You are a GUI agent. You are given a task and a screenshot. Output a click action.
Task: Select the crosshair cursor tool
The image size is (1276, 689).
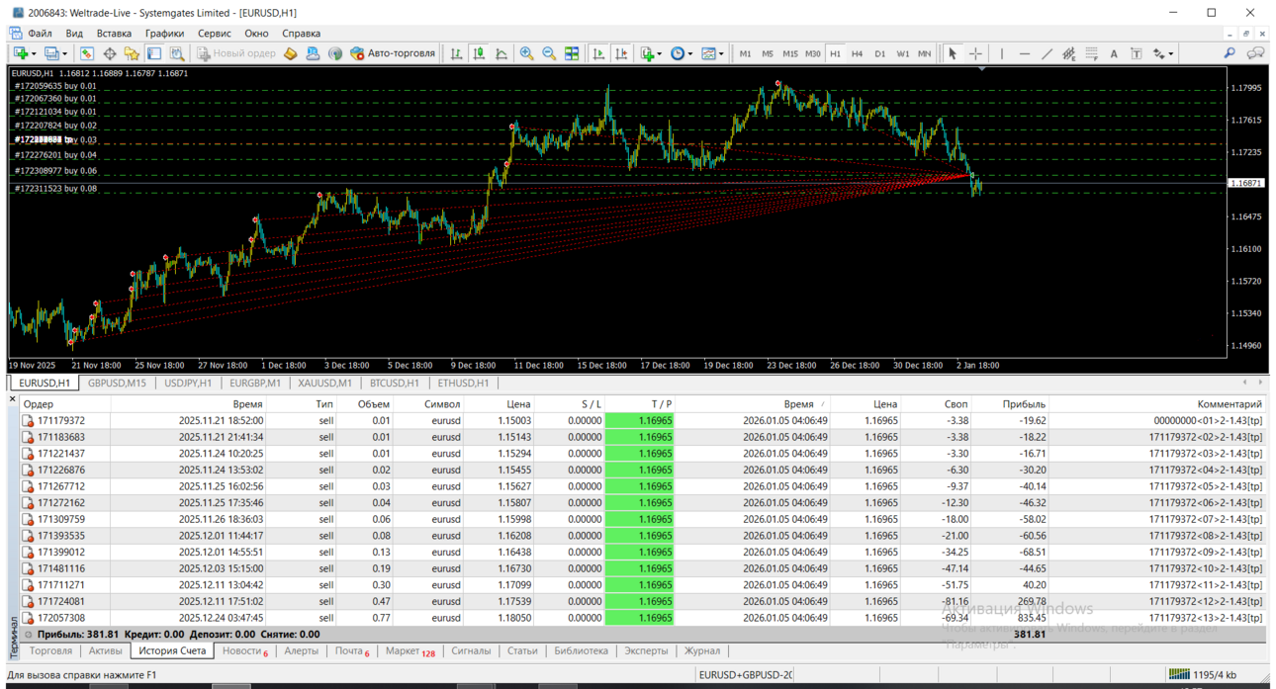(x=975, y=53)
